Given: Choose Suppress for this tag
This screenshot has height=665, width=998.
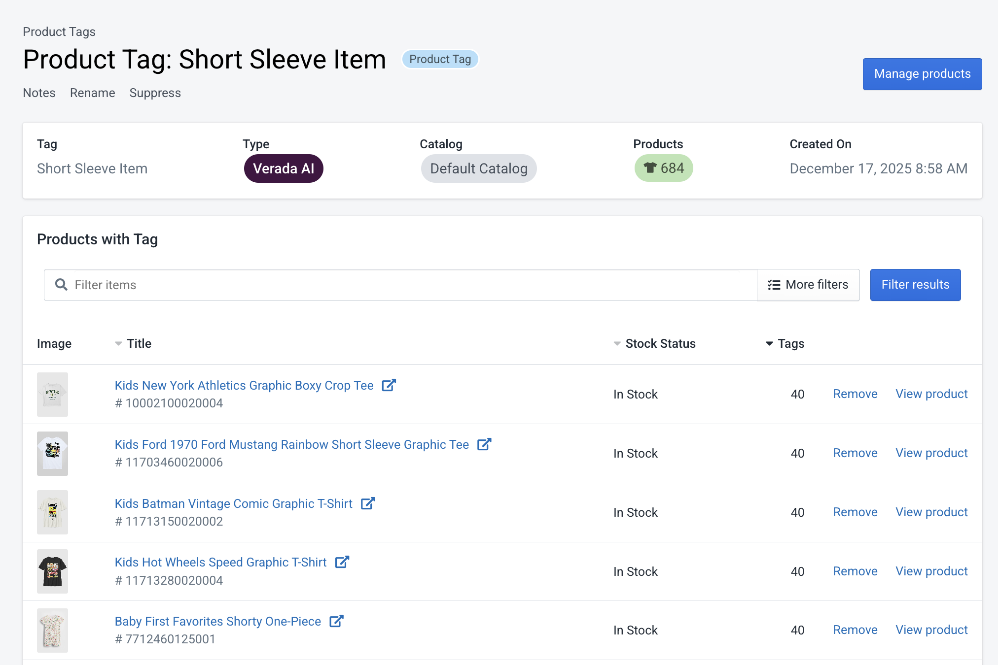Looking at the screenshot, I should pyautogui.click(x=155, y=93).
